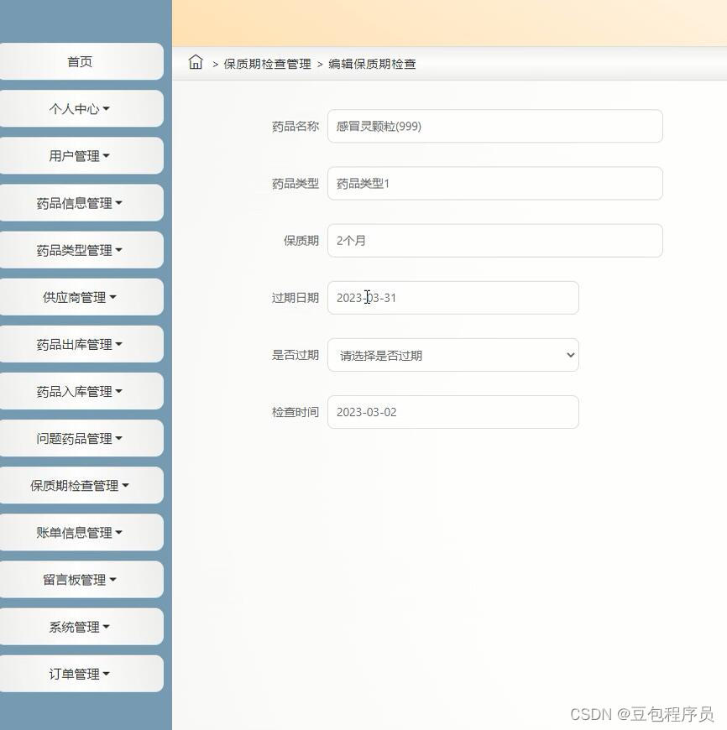Expand the 个人中心 menu
727x730 pixels.
[x=81, y=108]
